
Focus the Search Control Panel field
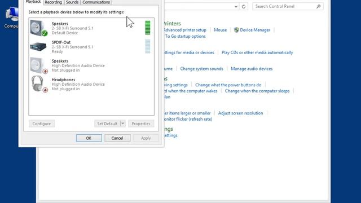tap(288, 6)
